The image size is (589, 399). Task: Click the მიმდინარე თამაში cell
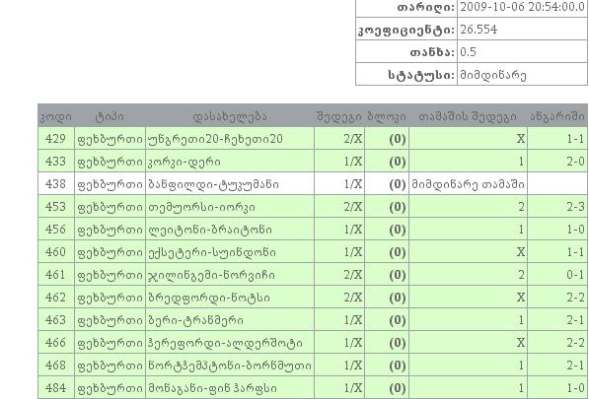coord(468,184)
